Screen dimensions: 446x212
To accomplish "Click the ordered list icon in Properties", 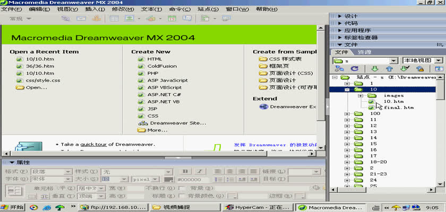I will click(x=230, y=179).
